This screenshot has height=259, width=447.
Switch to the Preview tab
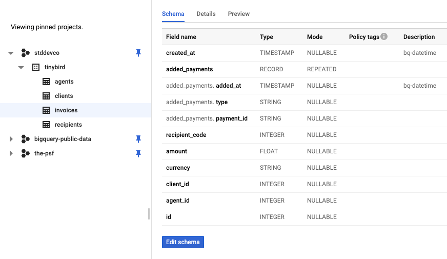tap(239, 14)
